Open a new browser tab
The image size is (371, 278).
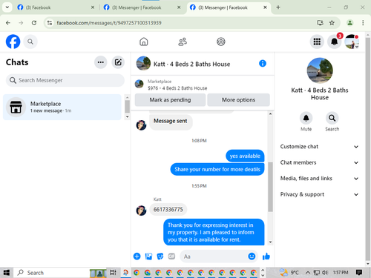pyautogui.click(x=278, y=7)
